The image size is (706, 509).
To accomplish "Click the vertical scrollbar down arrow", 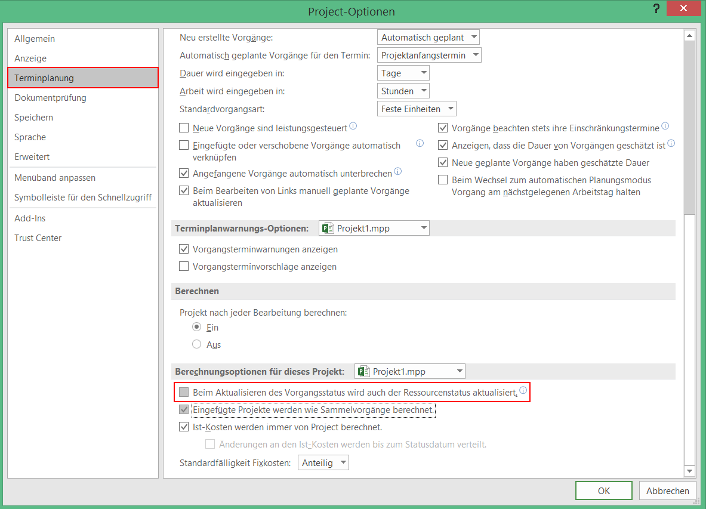I will (689, 471).
